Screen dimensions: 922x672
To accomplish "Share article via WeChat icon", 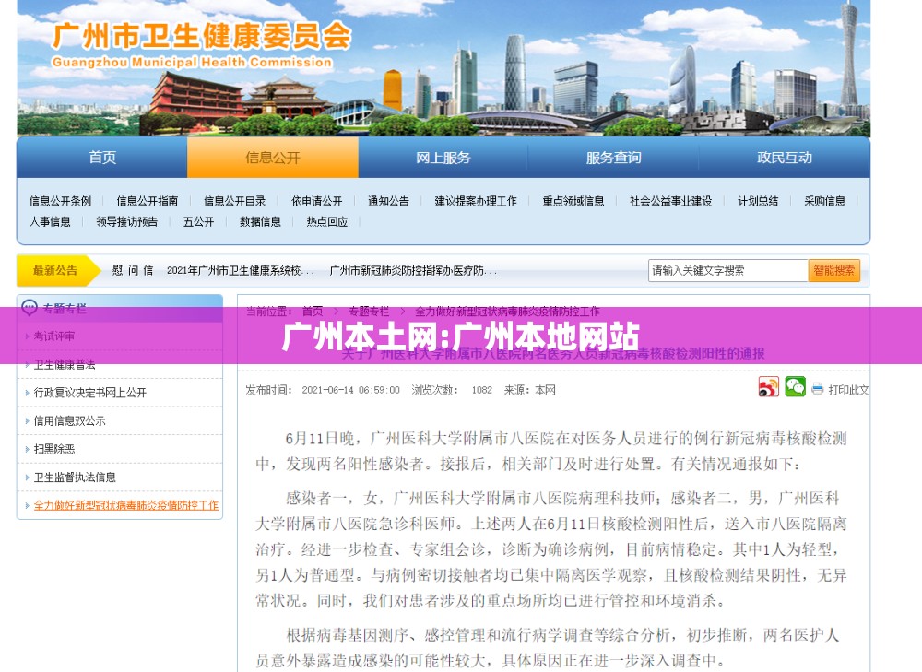I will [x=795, y=387].
